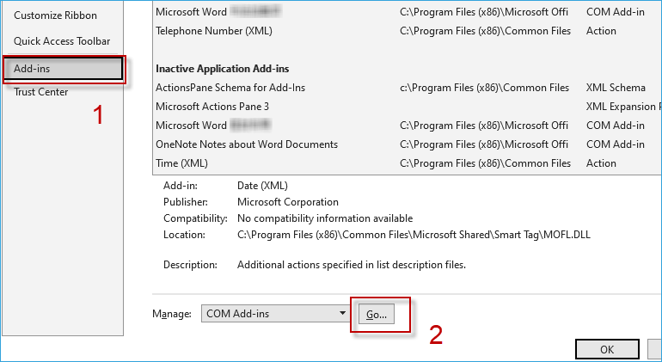Go to Trust Center section
The height and width of the screenshot is (362, 662).
click(x=40, y=92)
